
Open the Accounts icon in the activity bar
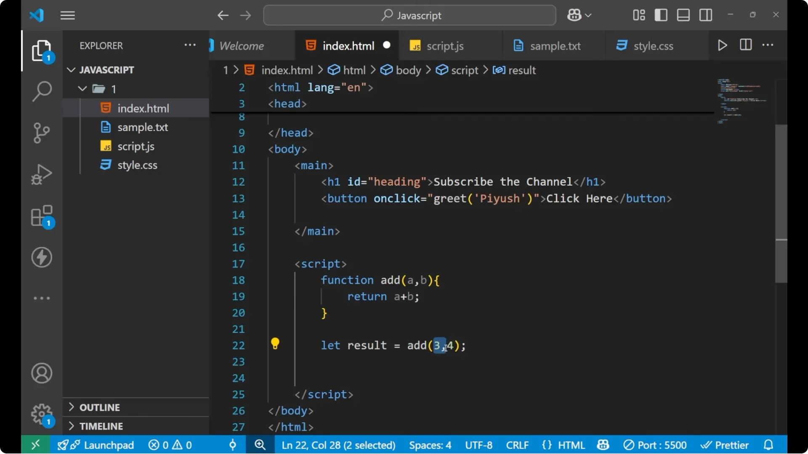[42, 373]
